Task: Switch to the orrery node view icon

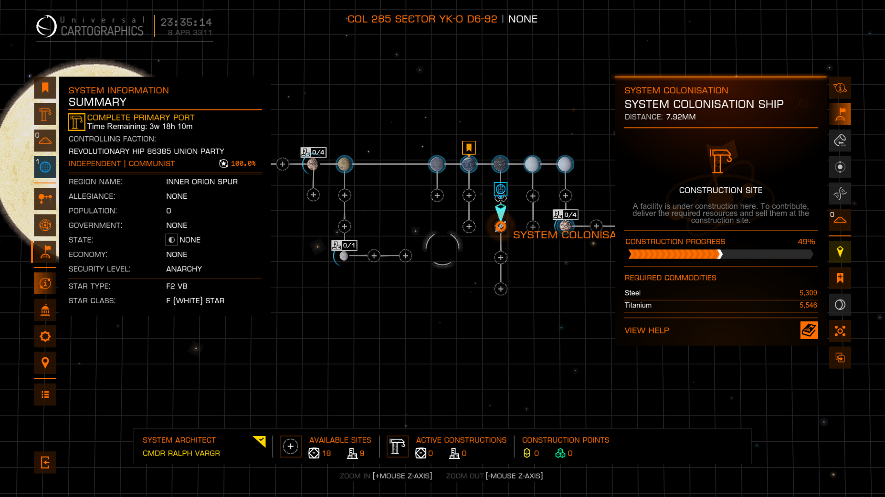Action: 45,199
